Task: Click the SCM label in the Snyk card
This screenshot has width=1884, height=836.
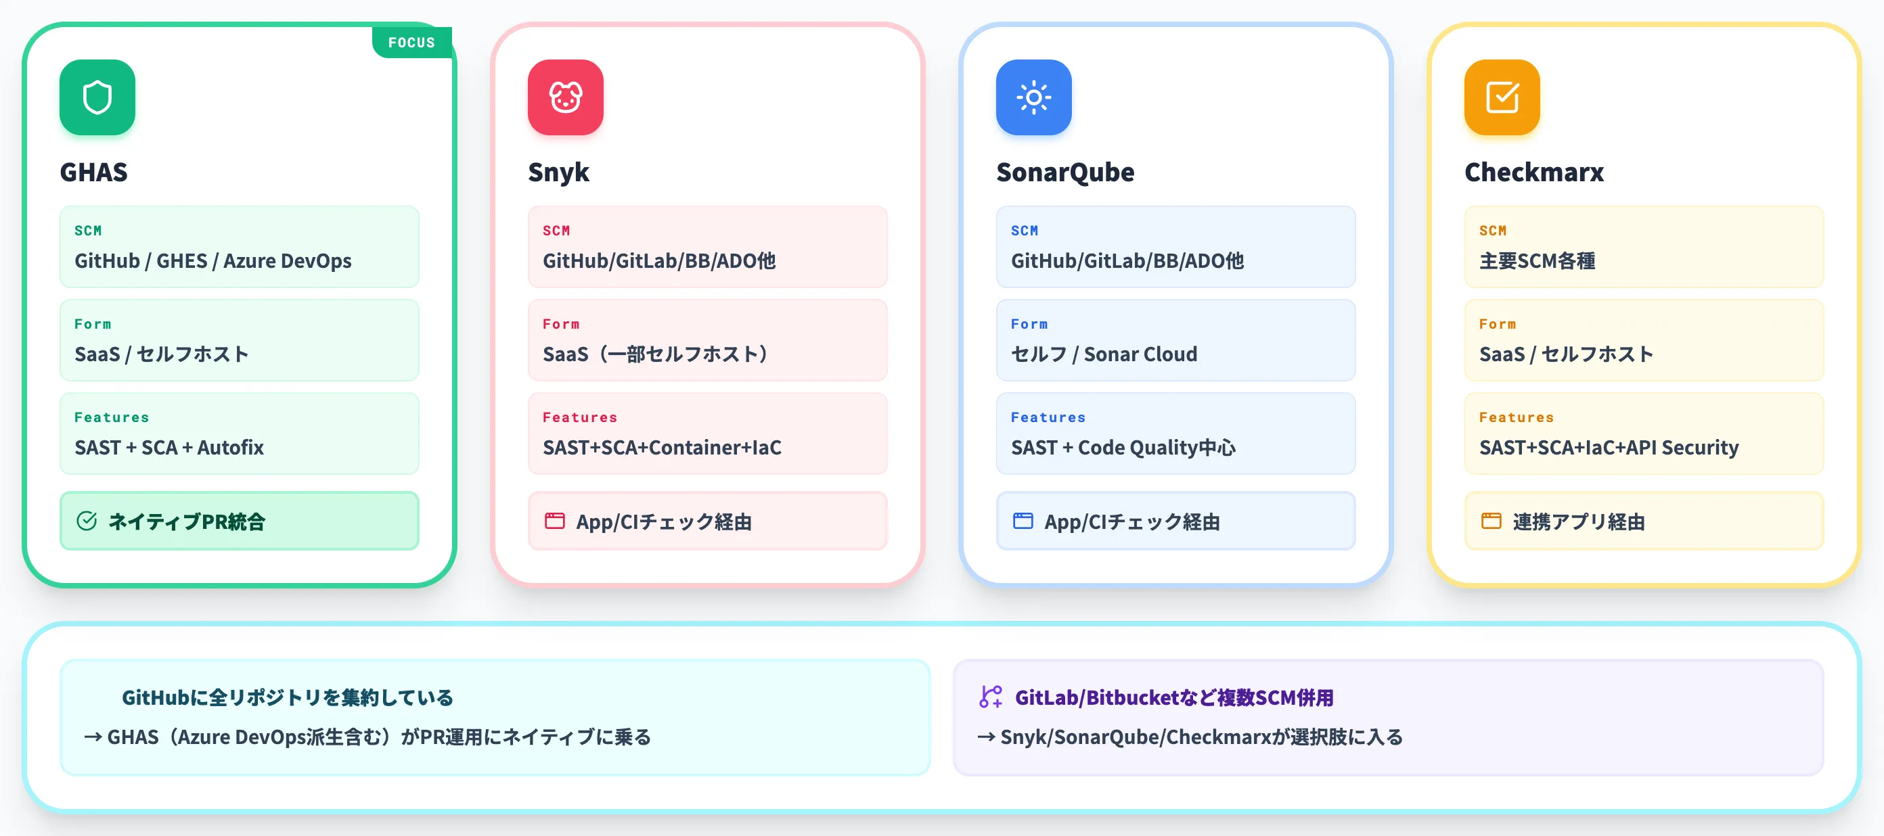Action: click(556, 231)
